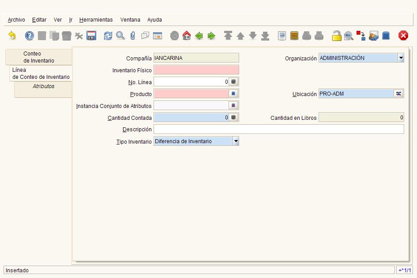Toggle the yellow padlock record lock
The image size is (417, 278).
pos(336,36)
